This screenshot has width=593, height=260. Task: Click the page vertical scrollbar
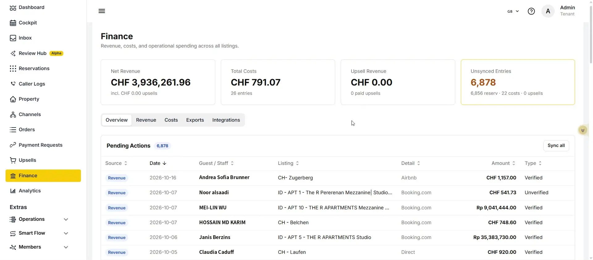591,34
